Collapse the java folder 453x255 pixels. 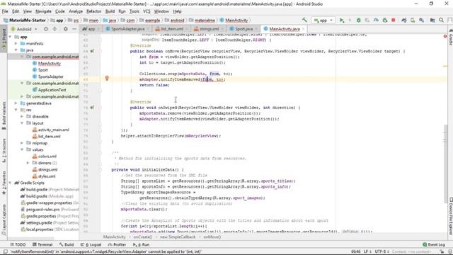(x=16, y=50)
